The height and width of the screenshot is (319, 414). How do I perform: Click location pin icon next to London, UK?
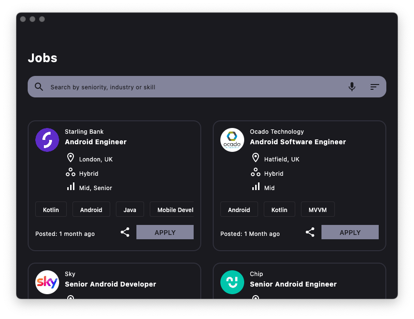[71, 158]
